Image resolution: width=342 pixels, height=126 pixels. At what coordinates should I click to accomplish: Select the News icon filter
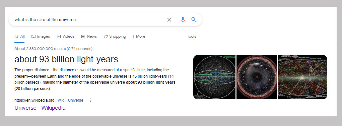click(83, 36)
